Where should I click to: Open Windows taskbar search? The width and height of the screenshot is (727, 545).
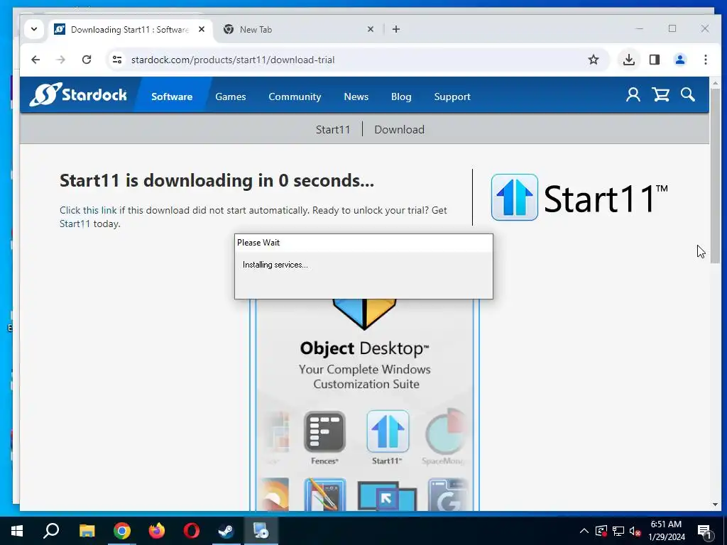click(51, 531)
